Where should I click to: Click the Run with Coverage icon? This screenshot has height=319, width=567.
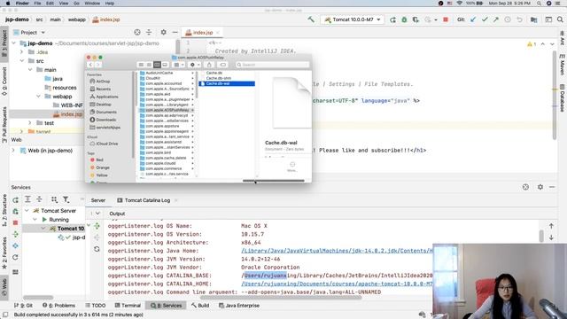(x=416, y=19)
